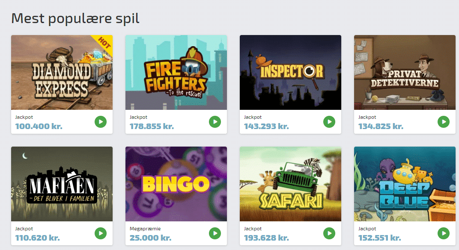The height and width of the screenshot is (250, 459).
Task: Open the Diamond Express game thumbnail
Action: pos(62,72)
